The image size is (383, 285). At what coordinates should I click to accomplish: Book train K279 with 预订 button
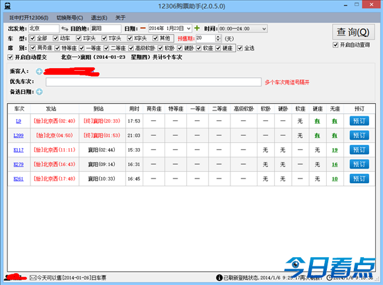[x=359, y=164]
